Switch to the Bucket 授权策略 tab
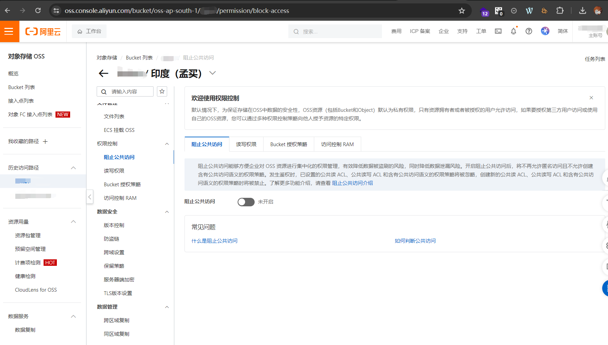The width and height of the screenshot is (608, 345). tap(289, 144)
